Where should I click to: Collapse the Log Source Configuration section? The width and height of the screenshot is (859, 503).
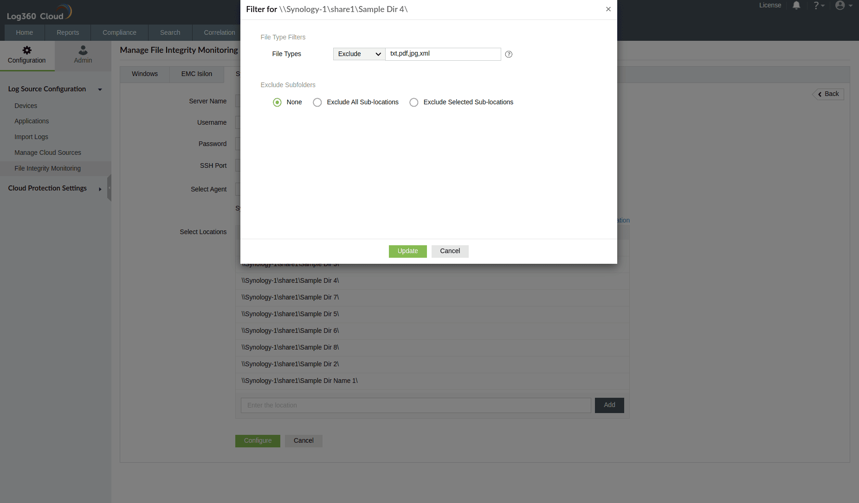click(x=100, y=89)
